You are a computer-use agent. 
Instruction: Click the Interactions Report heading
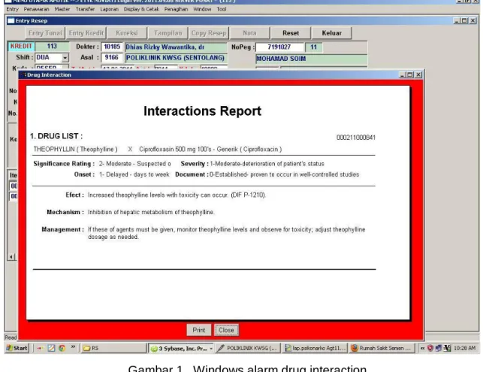(202, 111)
